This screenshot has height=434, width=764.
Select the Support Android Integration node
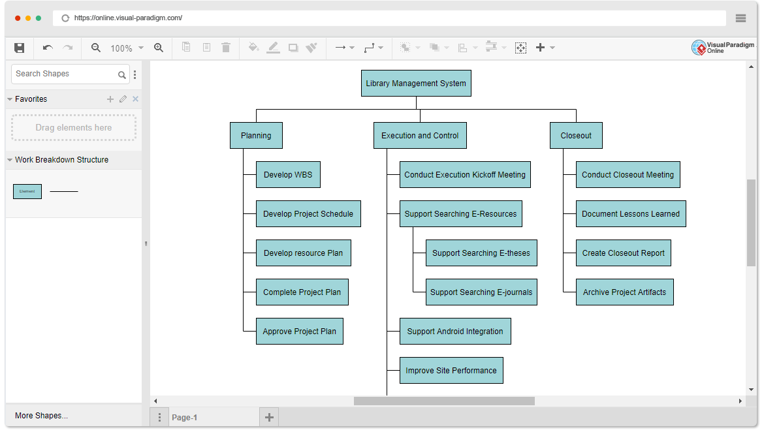[455, 332]
